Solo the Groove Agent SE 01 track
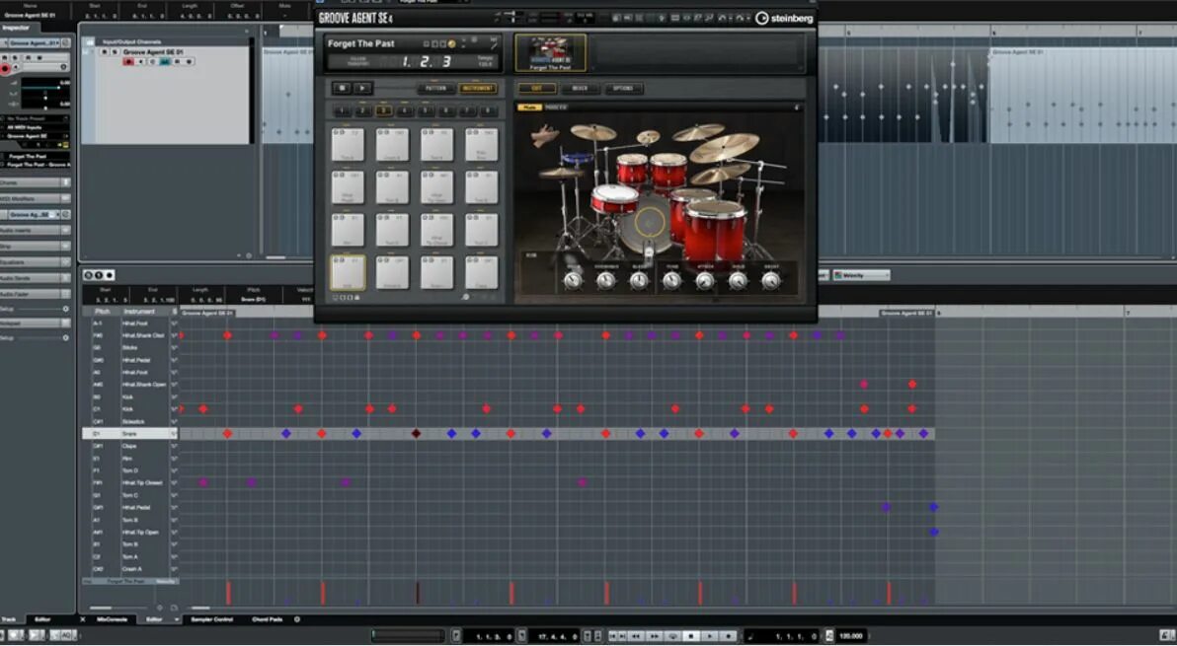The width and height of the screenshot is (1177, 646). [115, 52]
